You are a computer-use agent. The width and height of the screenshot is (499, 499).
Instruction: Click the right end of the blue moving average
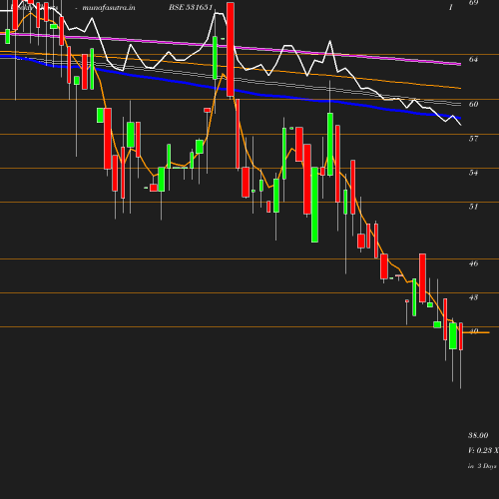pos(460,118)
